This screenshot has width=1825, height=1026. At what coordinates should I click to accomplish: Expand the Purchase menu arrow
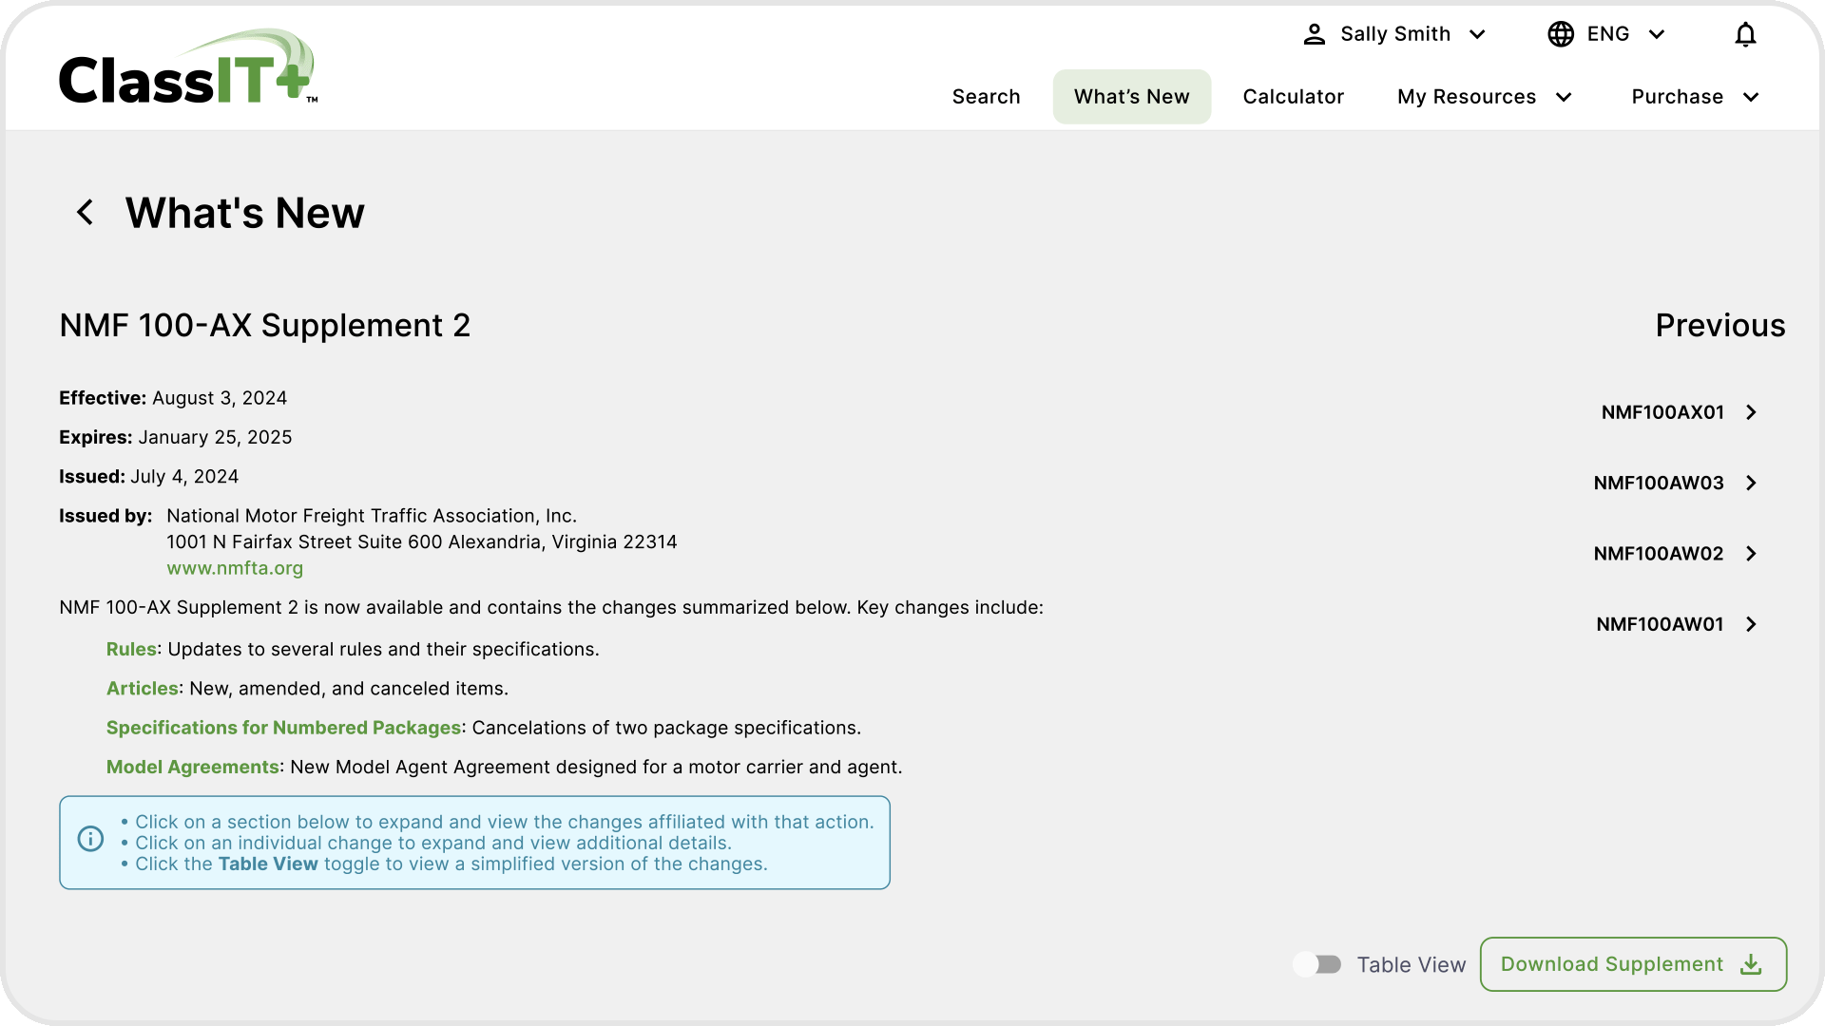coord(1751,97)
